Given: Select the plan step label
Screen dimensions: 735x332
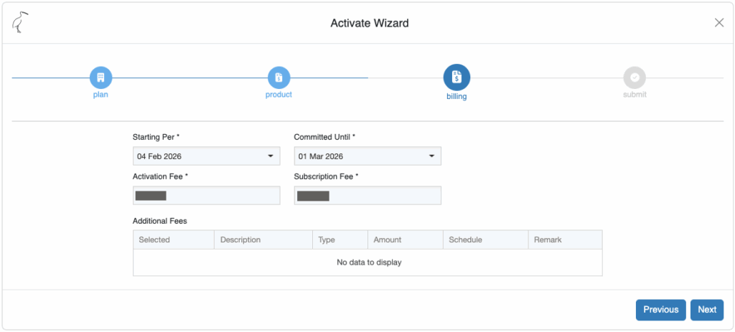Looking at the screenshot, I should coord(100,95).
